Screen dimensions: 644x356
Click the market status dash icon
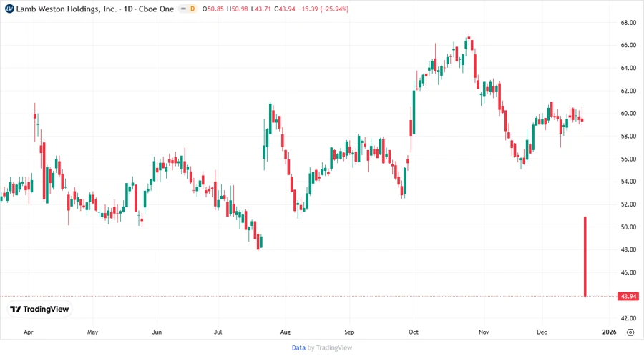(x=183, y=9)
